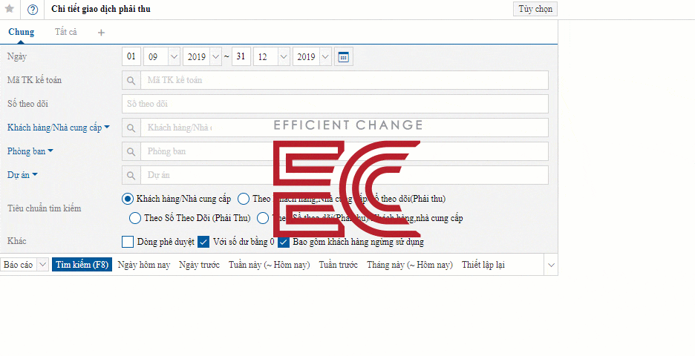Screen dimensions: 695x356
Task: Click Phòng ban input field
Action: (x=345, y=151)
